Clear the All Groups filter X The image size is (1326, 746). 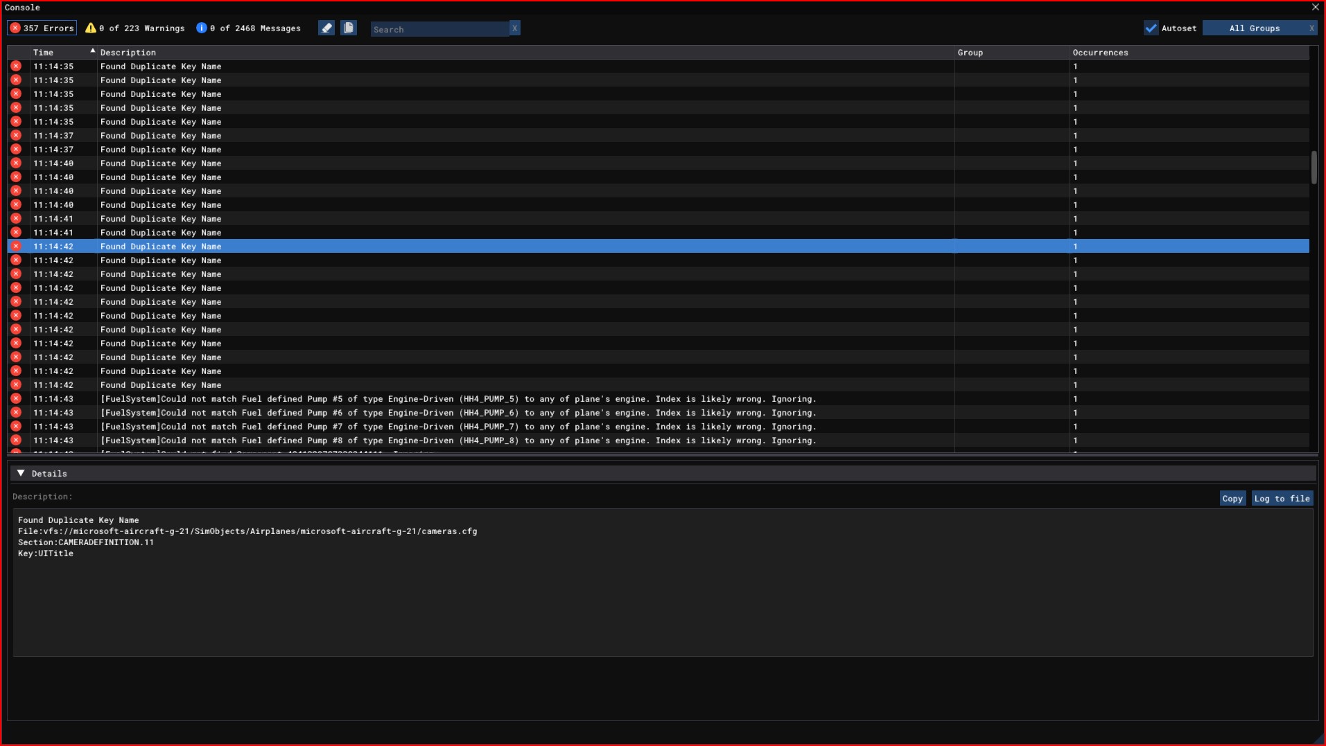pyautogui.click(x=1311, y=28)
